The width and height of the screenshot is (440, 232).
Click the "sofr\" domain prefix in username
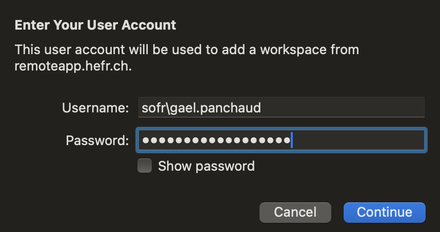point(156,108)
